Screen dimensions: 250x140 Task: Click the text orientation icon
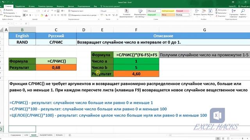[x=63, y=11]
